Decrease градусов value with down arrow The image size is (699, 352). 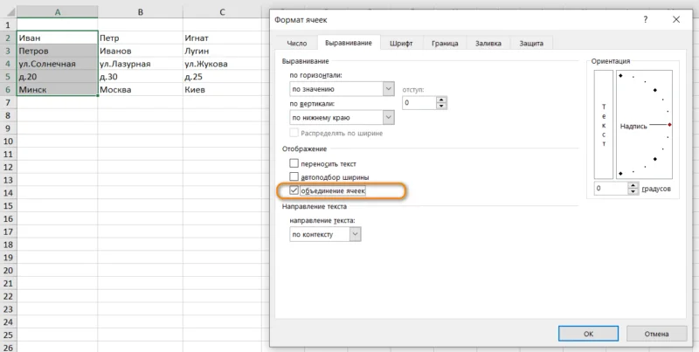[632, 192]
